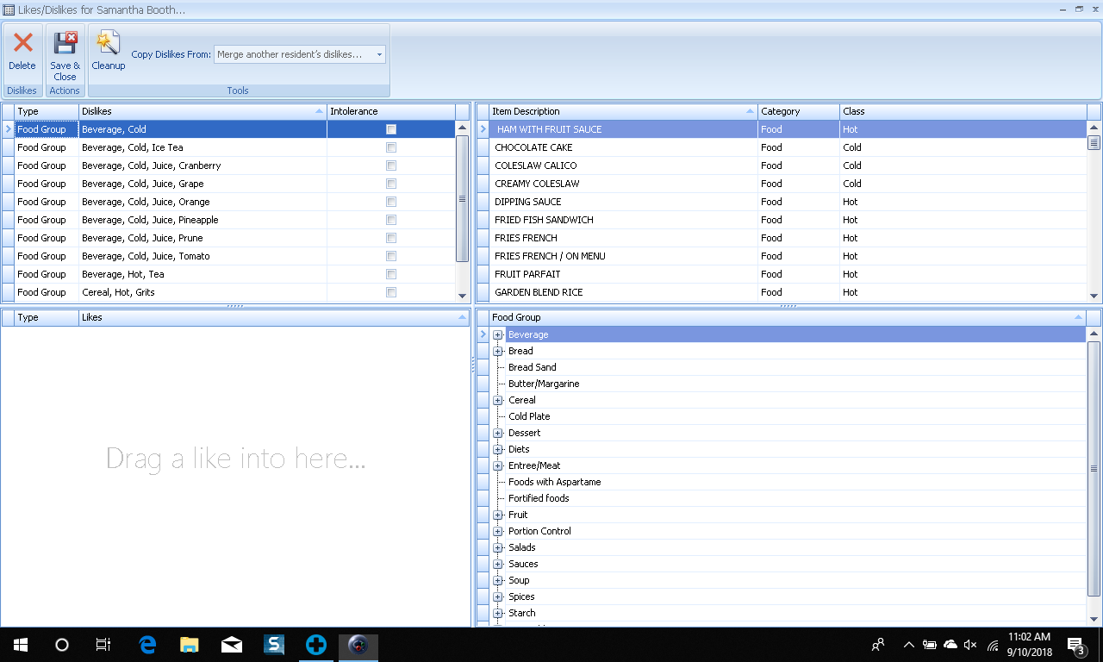Expand the Salads food group

point(498,547)
